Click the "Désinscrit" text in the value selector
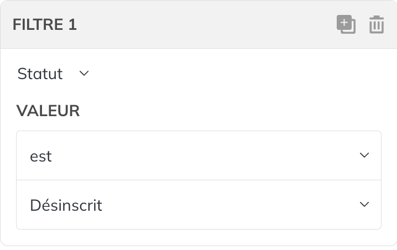 (66, 205)
